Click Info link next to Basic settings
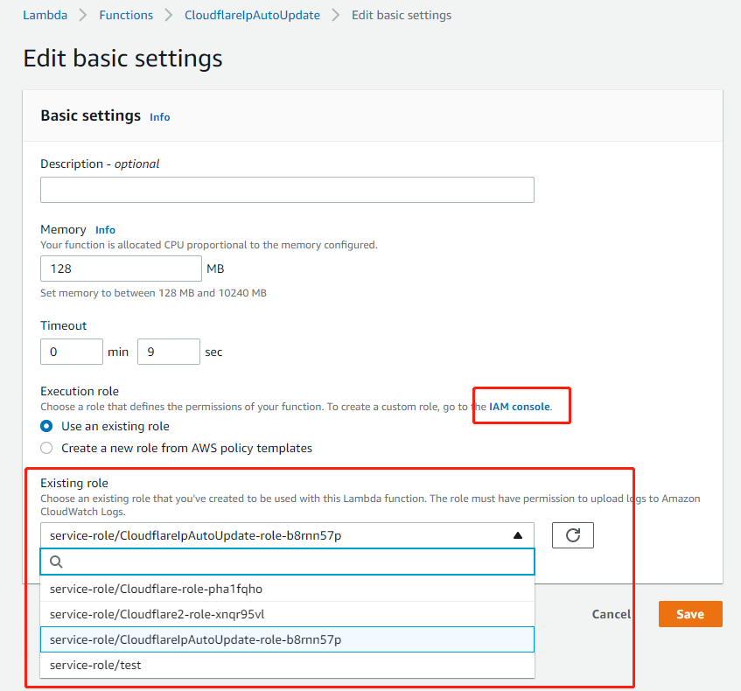This screenshot has height=691, width=741. click(x=160, y=117)
